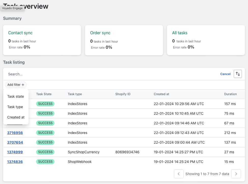Open the Order sync summary card
Screen dimensions: 248x184
pyautogui.click(x=124, y=40)
